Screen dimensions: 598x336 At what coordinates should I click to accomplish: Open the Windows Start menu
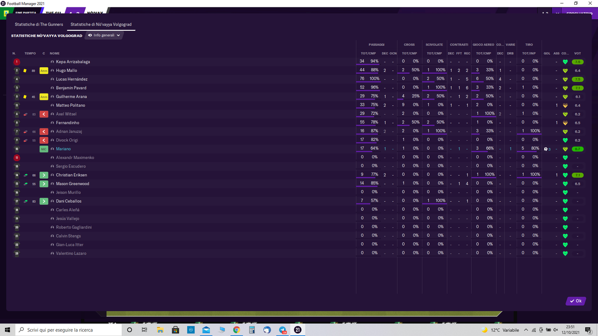click(7, 330)
